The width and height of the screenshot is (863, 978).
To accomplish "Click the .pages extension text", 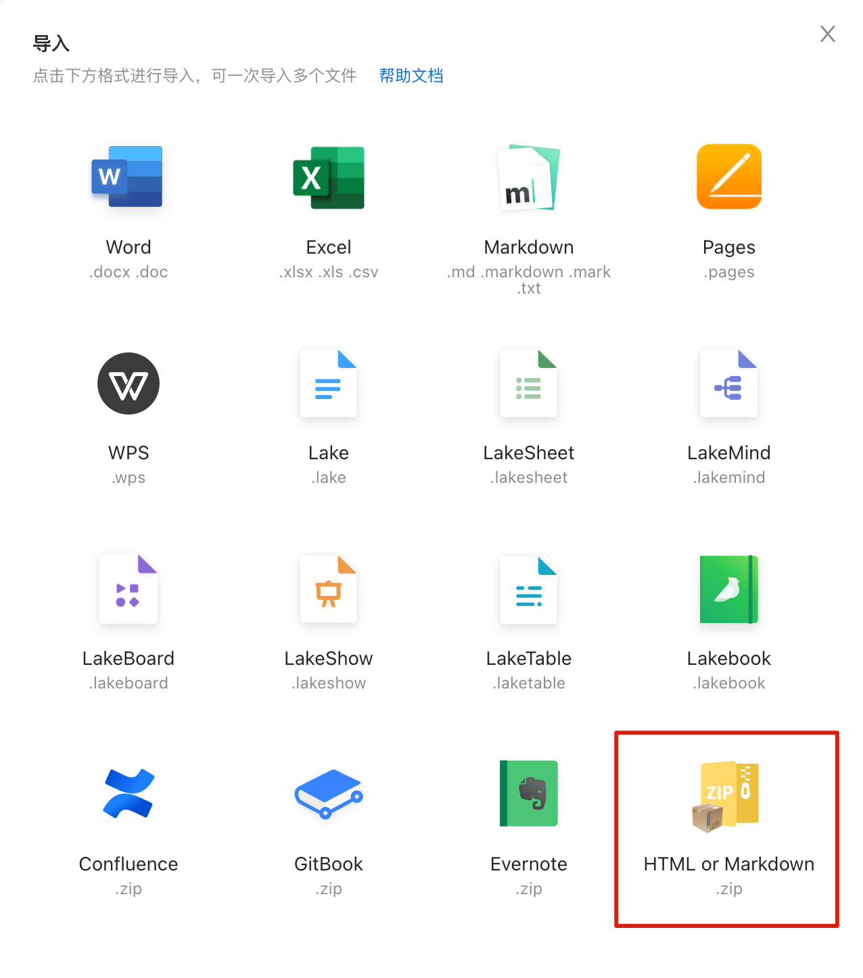I will 729,273.
